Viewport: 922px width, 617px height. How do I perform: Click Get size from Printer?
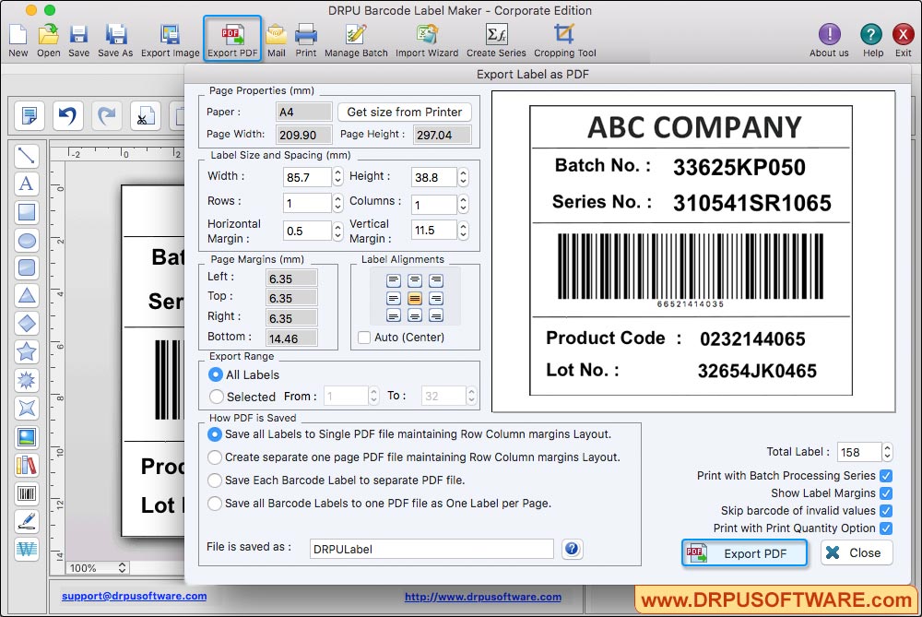click(404, 112)
